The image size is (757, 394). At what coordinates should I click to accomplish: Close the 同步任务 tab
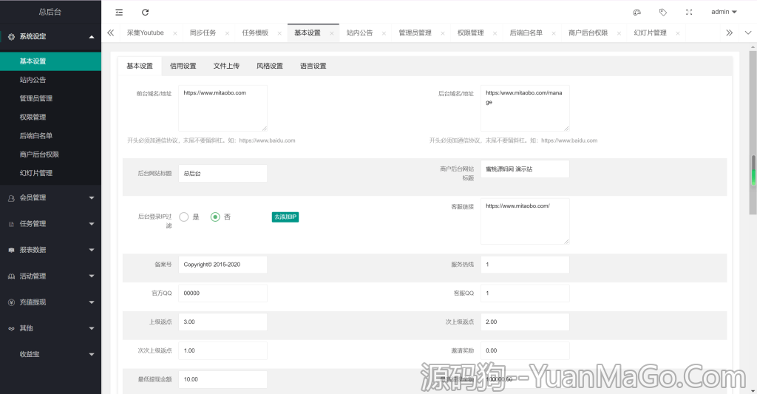pos(227,33)
